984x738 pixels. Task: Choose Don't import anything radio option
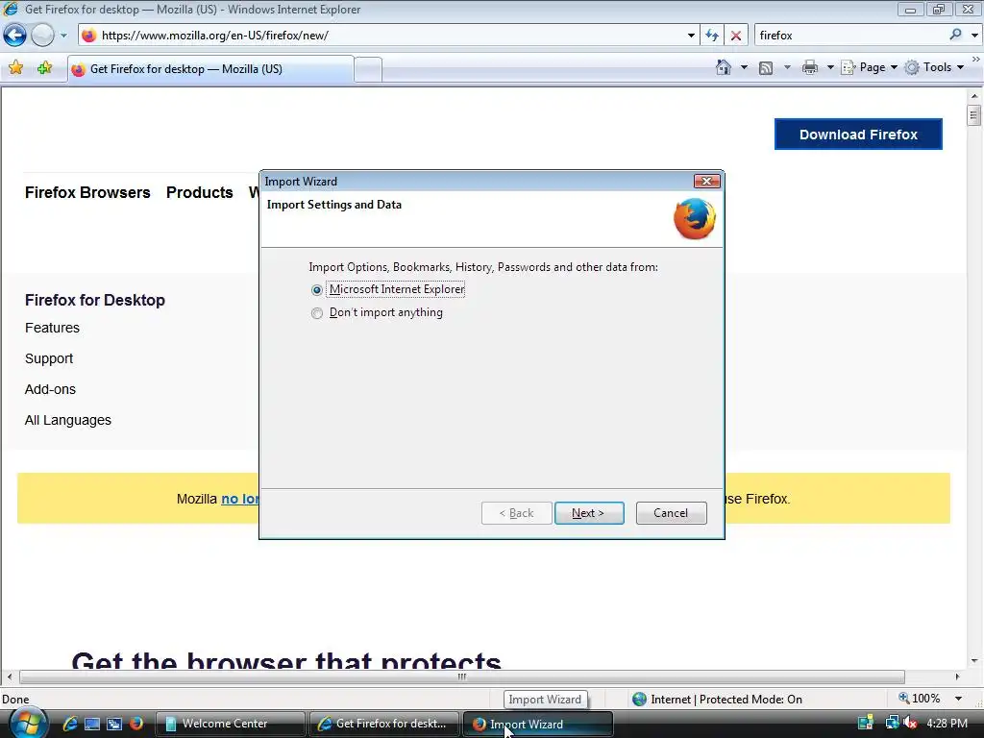[317, 312]
